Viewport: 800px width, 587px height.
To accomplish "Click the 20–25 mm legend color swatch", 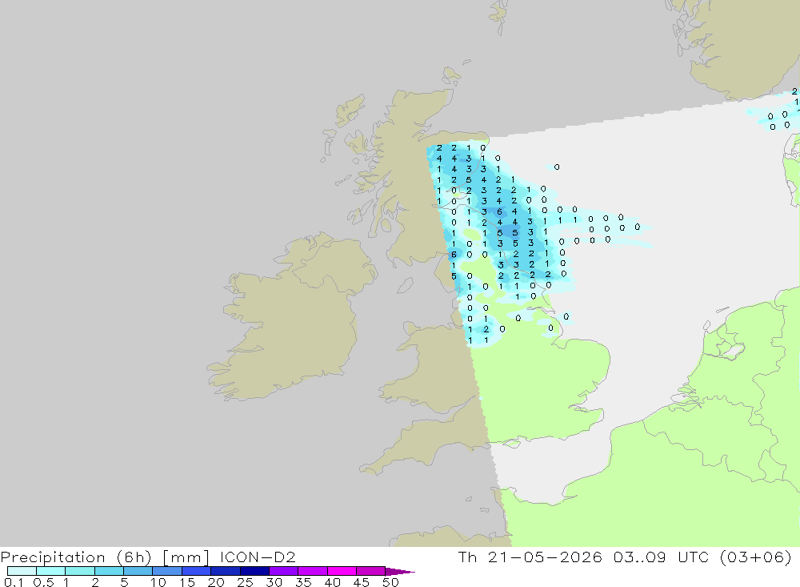I will 226,571.
